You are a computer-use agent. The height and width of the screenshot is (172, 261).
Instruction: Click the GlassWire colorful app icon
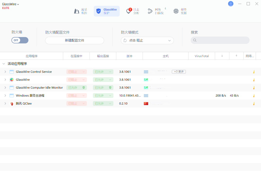pyautogui.click(x=12, y=80)
